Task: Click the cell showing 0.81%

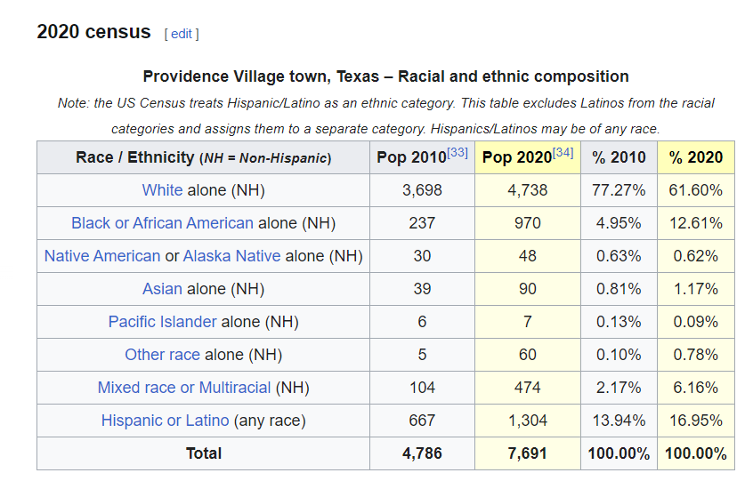Action: 619,289
